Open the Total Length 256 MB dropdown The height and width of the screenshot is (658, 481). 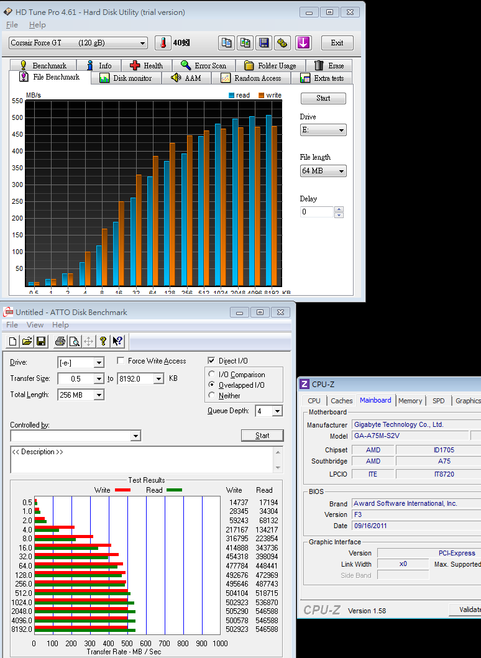81,395
